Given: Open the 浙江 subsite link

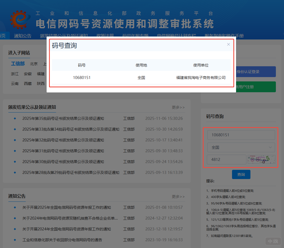Looking at the screenshot, I should coord(15,74).
